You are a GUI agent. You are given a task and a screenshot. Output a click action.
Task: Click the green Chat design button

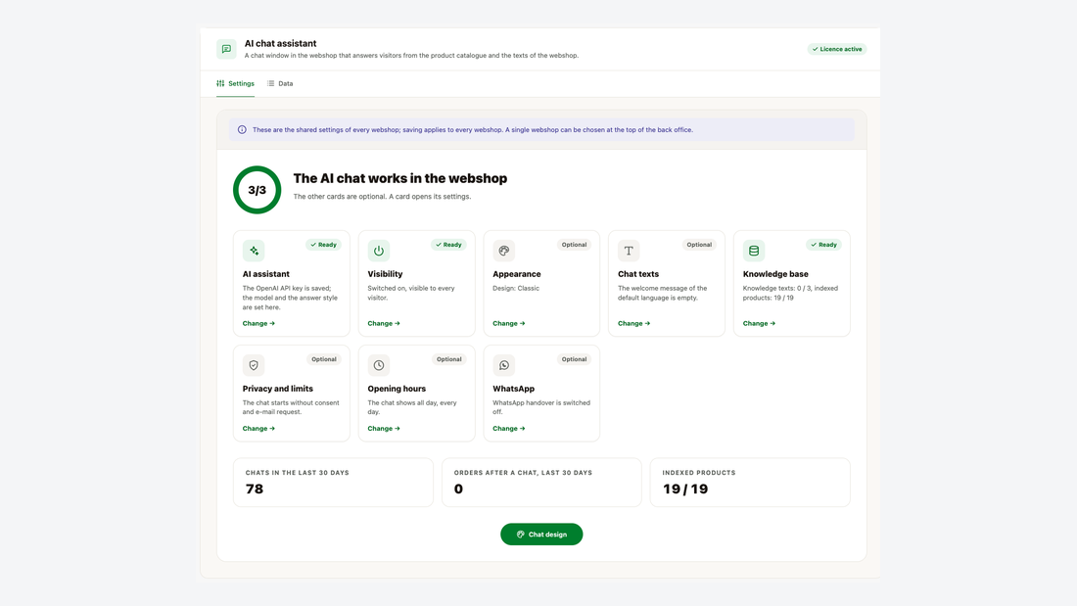pyautogui.click(x=541, y=535)
